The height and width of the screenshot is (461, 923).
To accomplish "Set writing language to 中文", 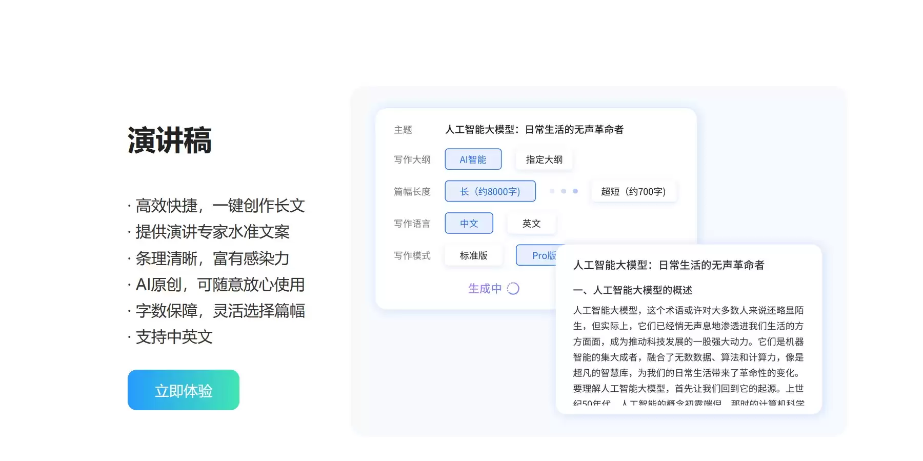I will coord(469,224).
